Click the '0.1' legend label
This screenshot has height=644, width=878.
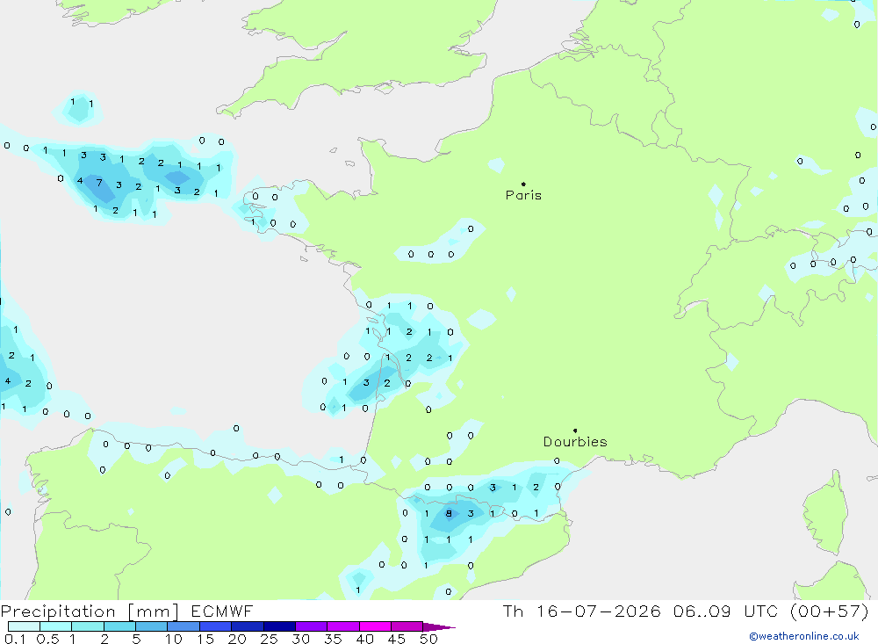pyautogui.click(x=15, y=639)
